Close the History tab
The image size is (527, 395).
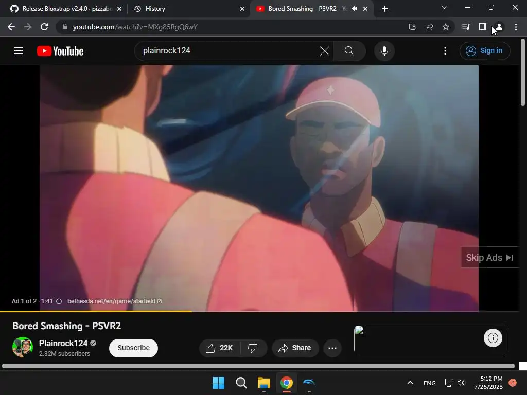[242, 9]
